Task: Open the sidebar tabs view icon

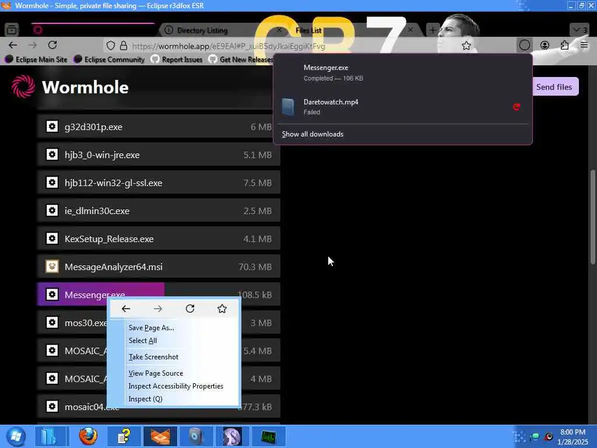Action: (x=12, y=29)
